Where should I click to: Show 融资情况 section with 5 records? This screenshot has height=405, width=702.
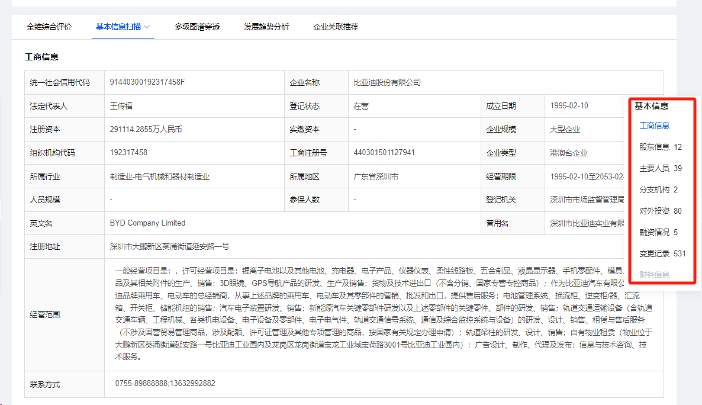point(658,232)
